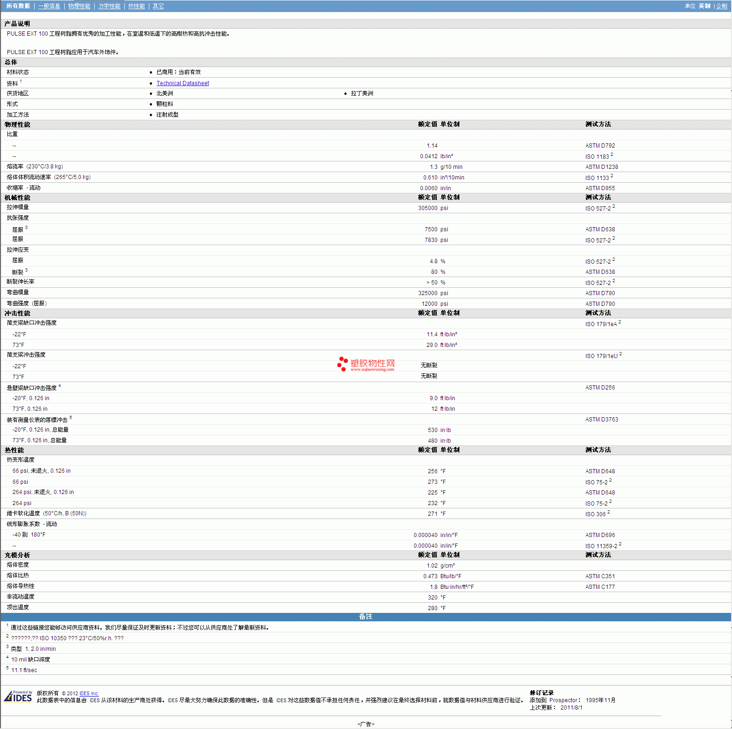Click the 11.1 ft/sec footnote

click(x=24, y=670)
